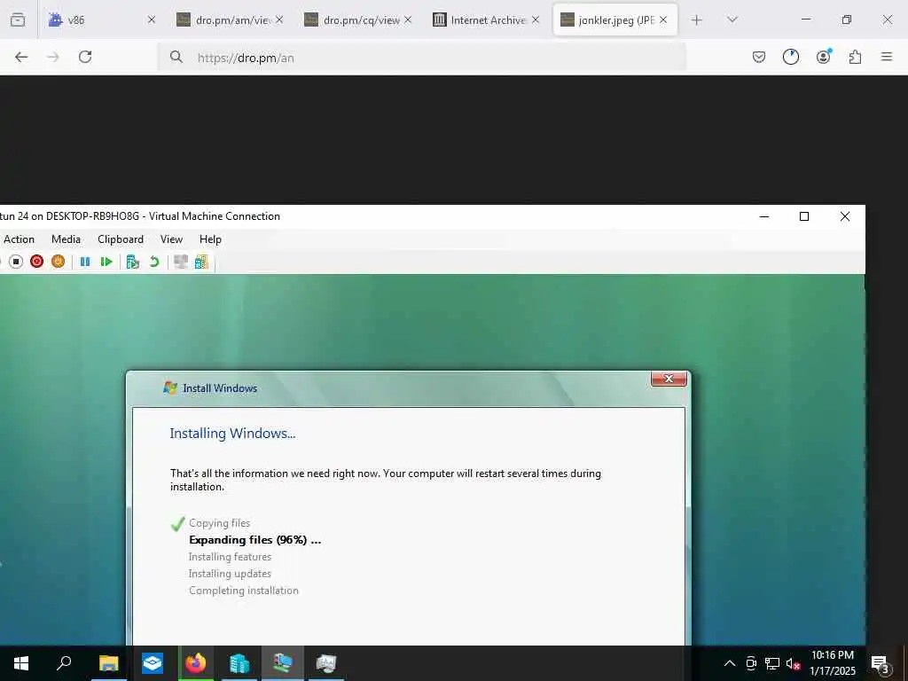Screen dimensions: 908x681
Task: Click the green Reset toolbar icon
Action: pos(106,262)
